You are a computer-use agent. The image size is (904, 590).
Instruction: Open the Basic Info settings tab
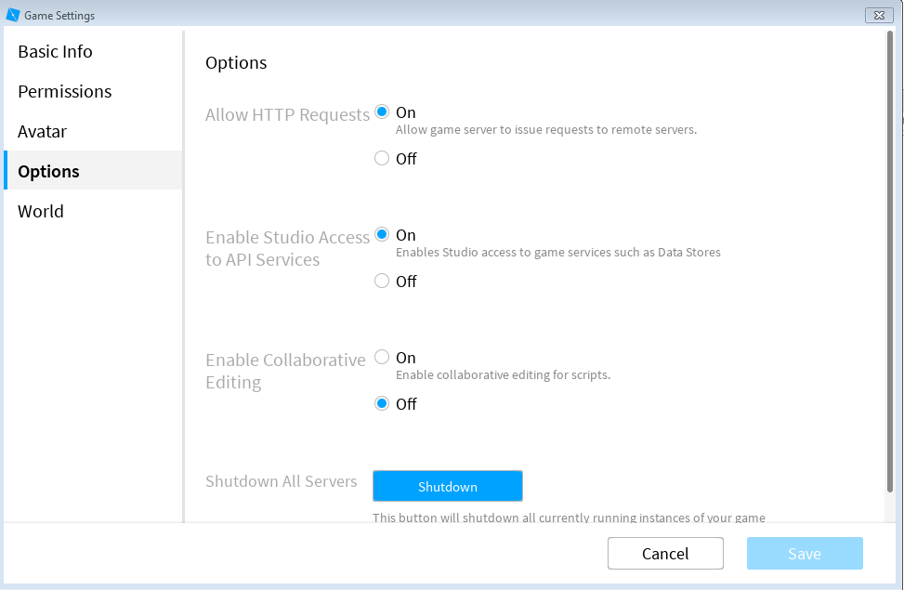pyautogui.click(x=56, y=52)
